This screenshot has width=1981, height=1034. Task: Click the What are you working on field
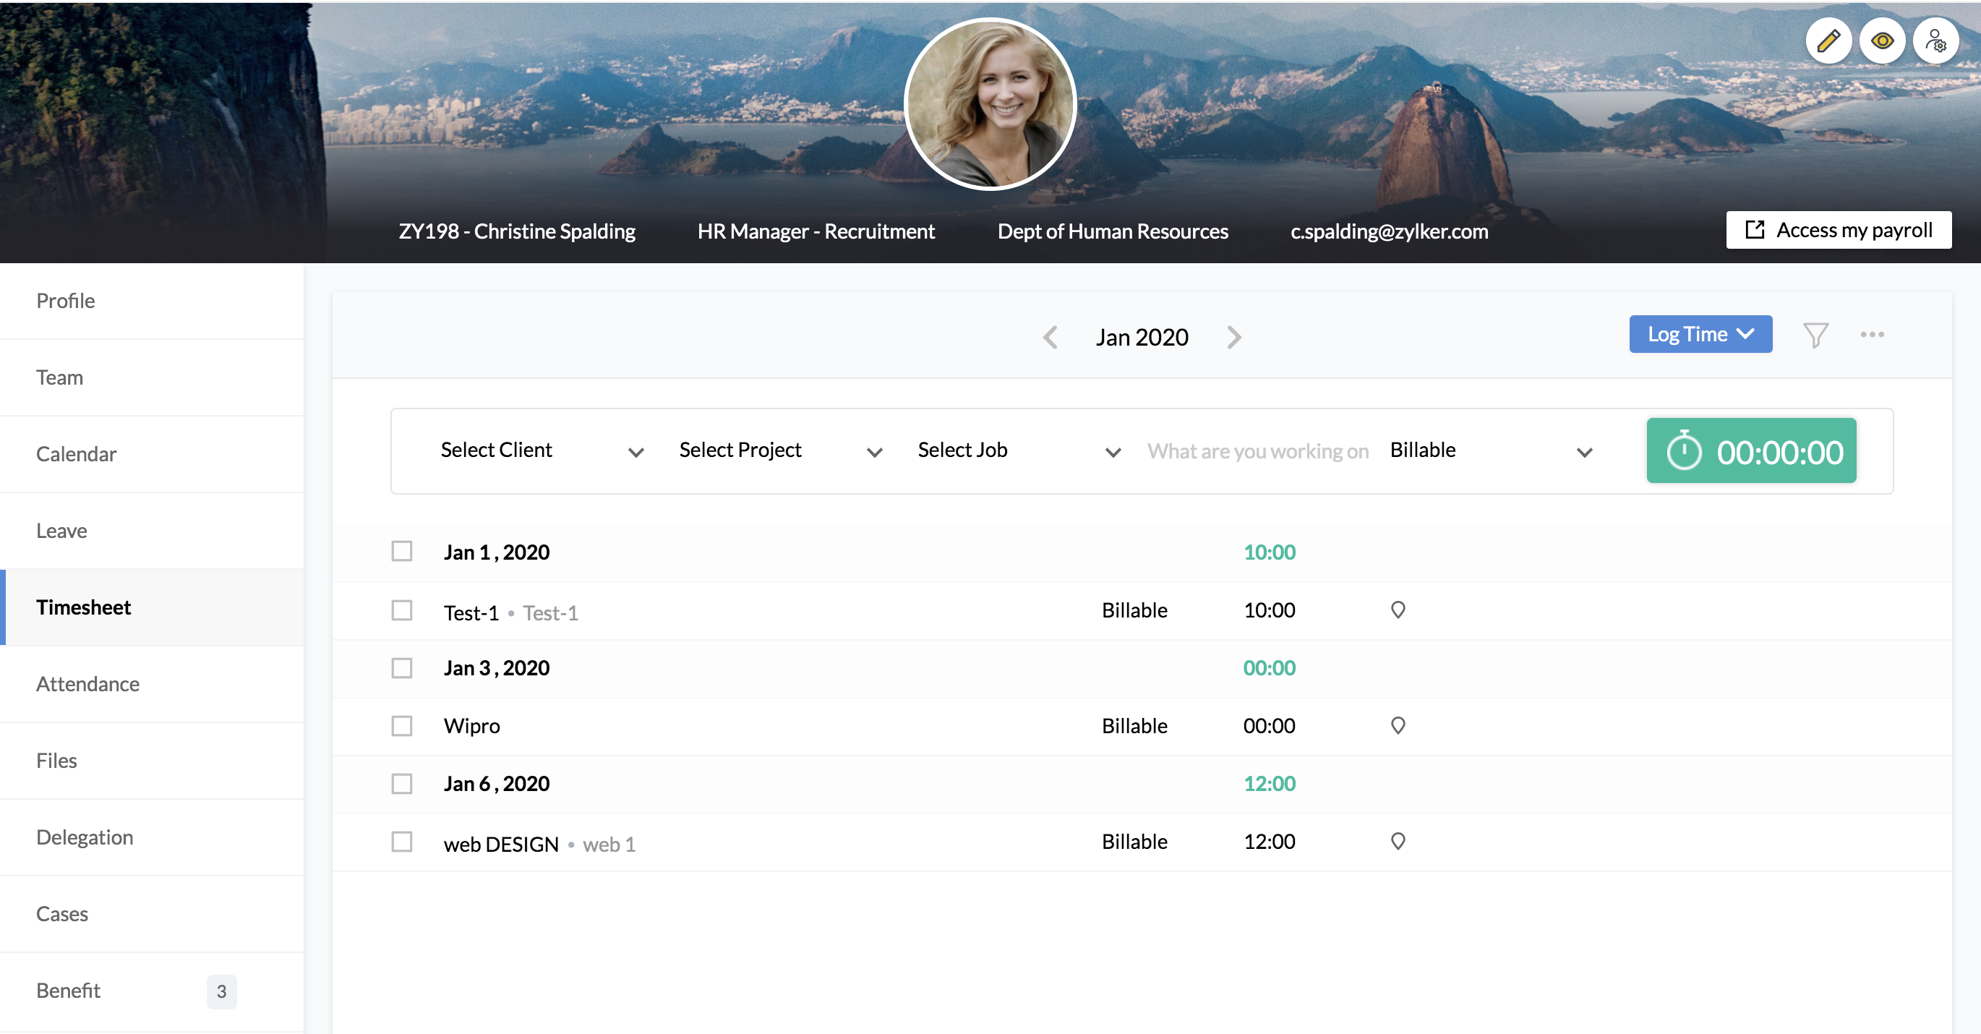(x=1257, y=450)
